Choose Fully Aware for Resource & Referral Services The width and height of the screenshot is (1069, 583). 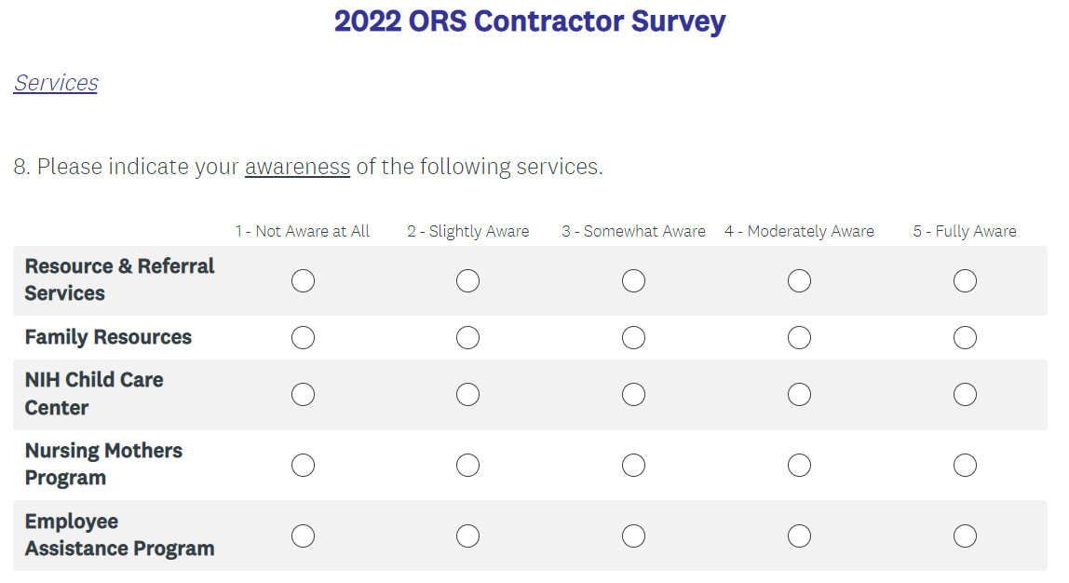965,280
